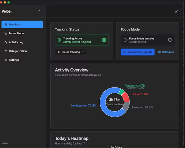Screen dimensions: 185x148
Task: Click the Focus Mode target icon
Action: point(6,34)
